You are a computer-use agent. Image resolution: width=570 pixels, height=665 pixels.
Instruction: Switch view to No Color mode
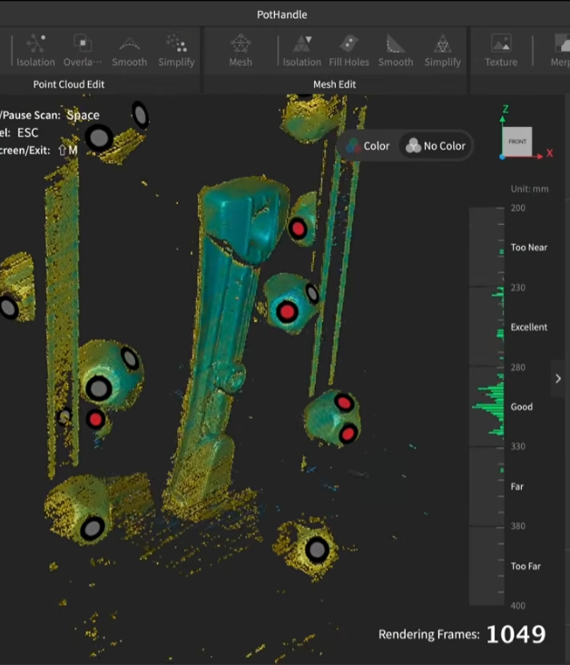point(436,146)
